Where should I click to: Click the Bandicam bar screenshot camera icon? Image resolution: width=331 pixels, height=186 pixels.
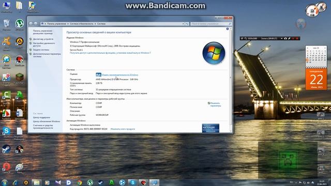tap(285, 39)
